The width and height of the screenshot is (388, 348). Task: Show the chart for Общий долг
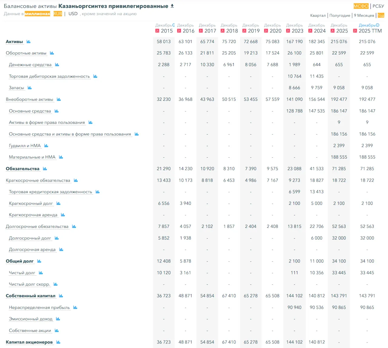(x=39, y=261)
